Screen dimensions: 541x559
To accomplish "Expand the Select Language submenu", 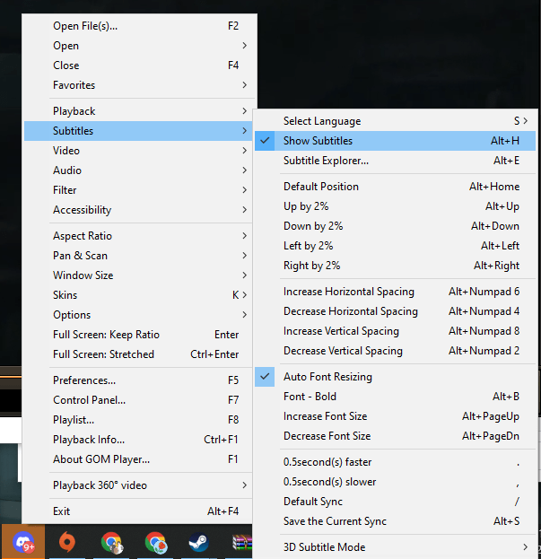I will (x=395, y=121).
